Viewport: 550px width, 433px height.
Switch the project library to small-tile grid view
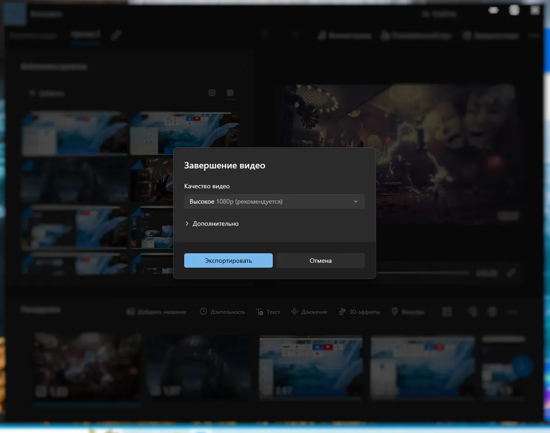230,93
